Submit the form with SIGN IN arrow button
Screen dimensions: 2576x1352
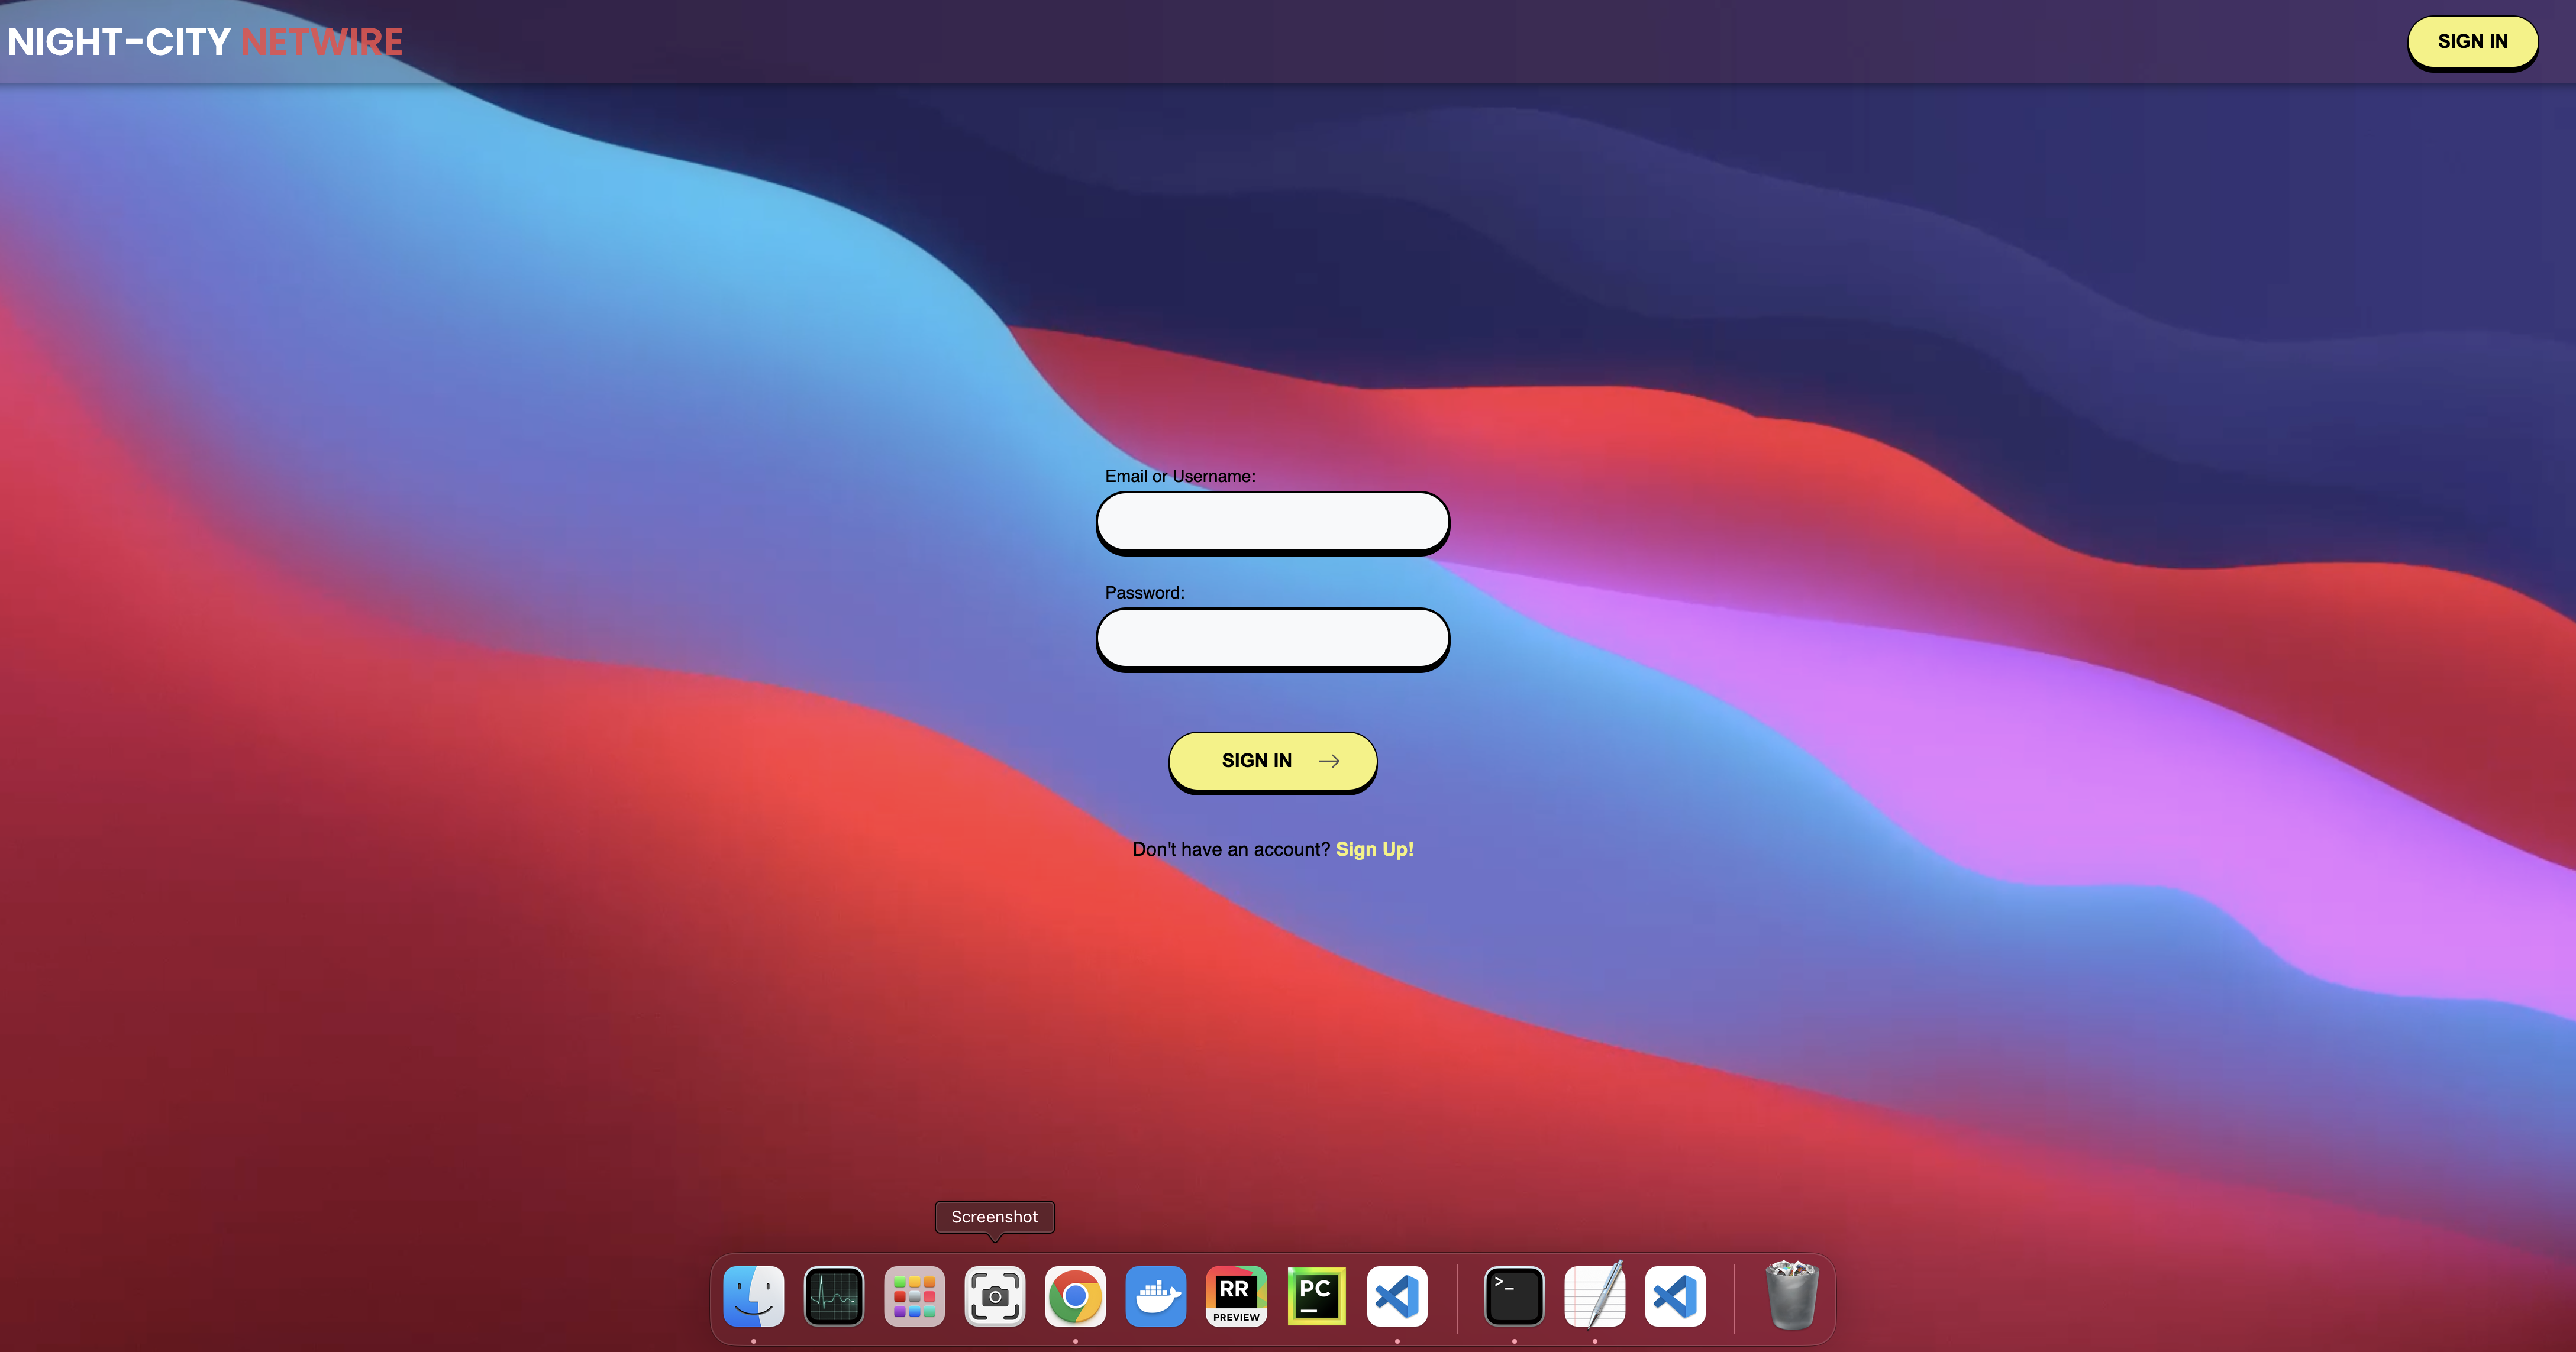(1273, 761)
